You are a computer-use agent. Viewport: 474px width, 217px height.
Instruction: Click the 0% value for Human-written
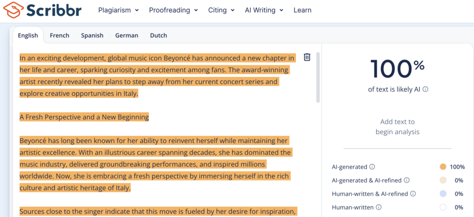click(x=459, y=208)
